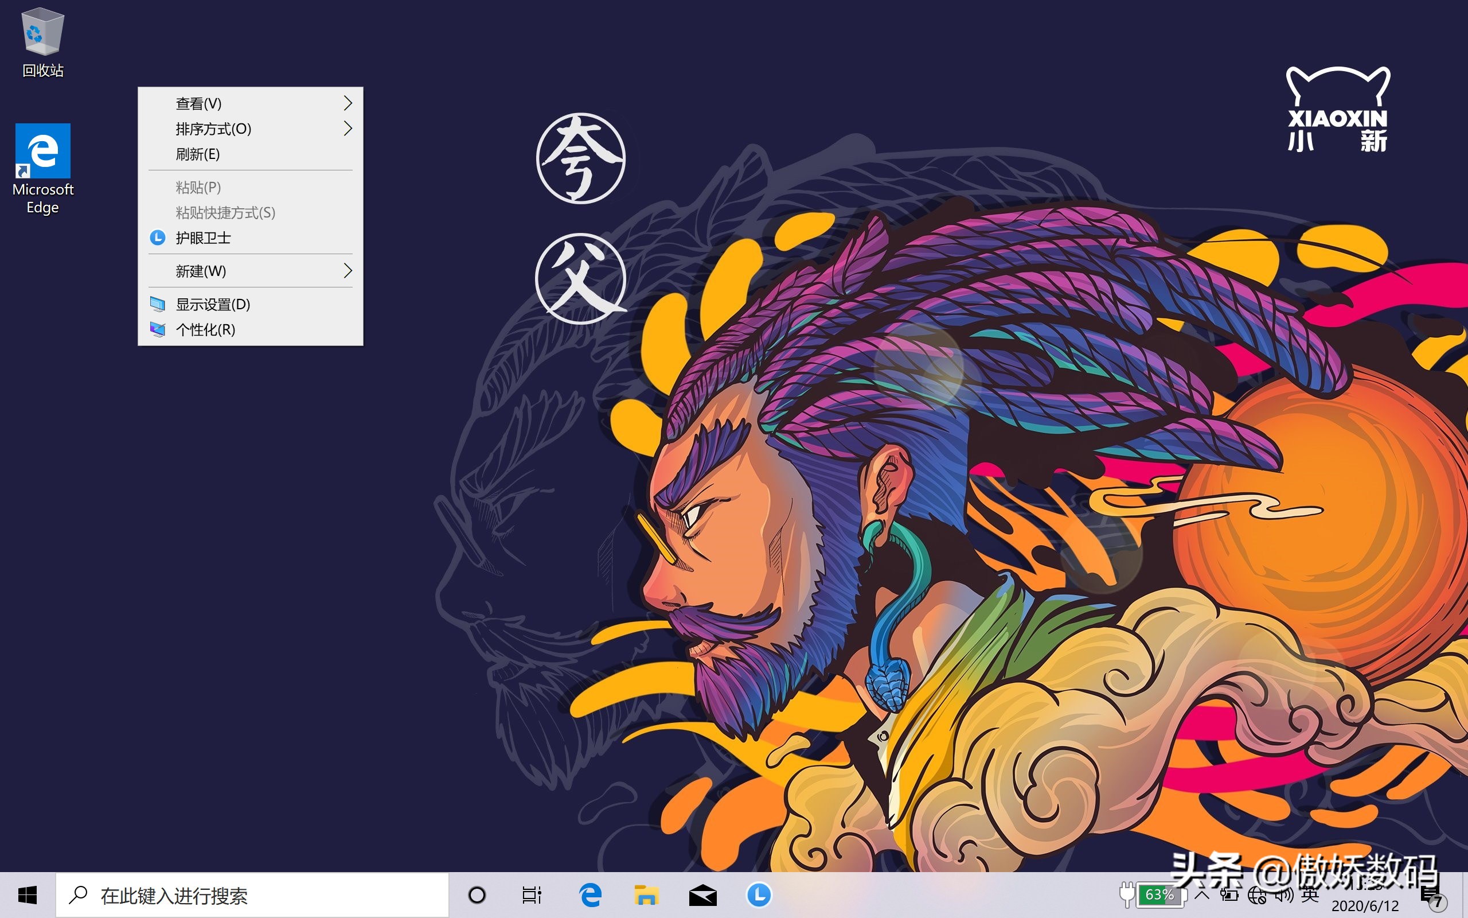
Task: Open Task View on the taskbar
Action: point(532,895)
